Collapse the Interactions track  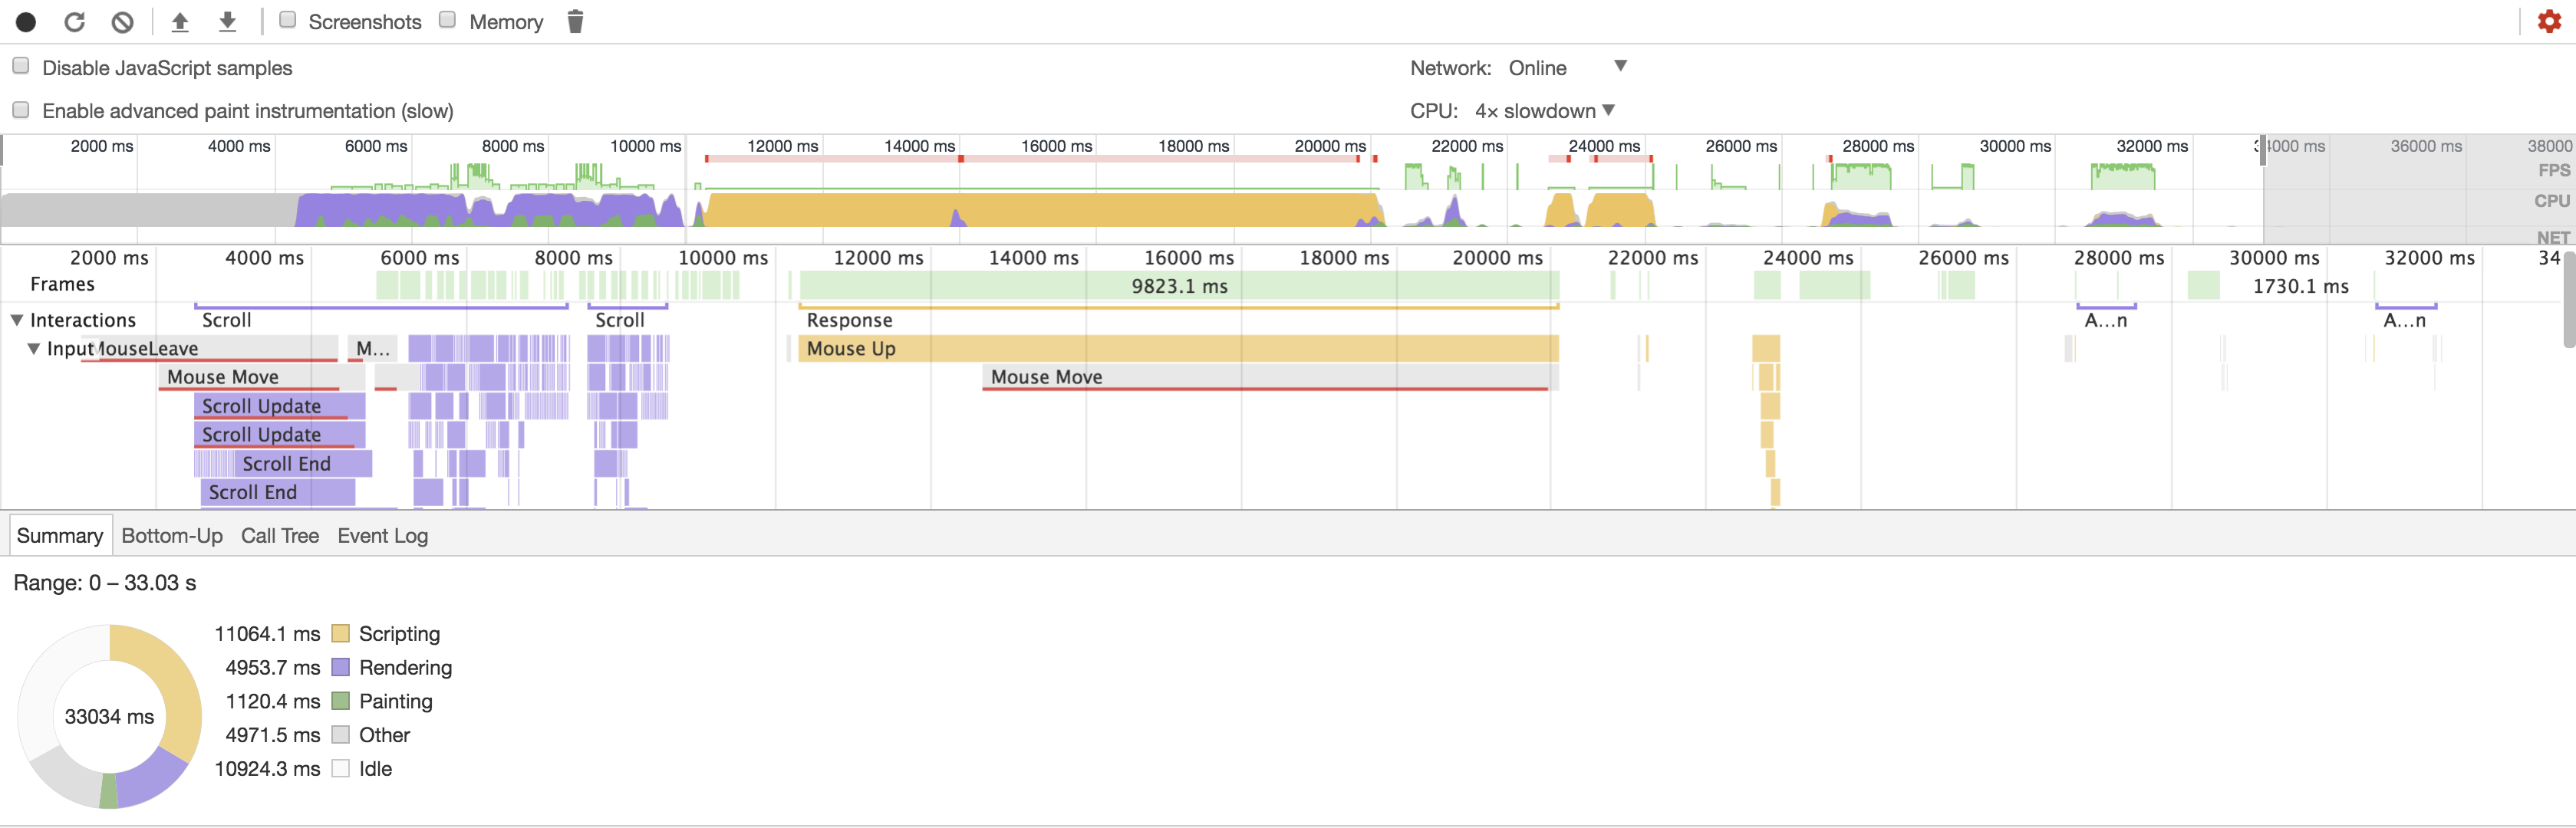pyautogui.click(x=17, y=320)
